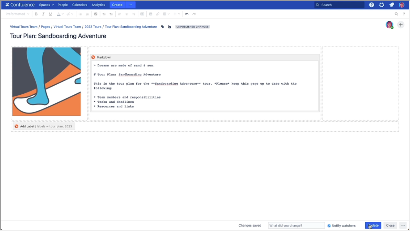This screenshot has width=410, height=231.
Task: Click the undo arrow icon
Action: 187,14
